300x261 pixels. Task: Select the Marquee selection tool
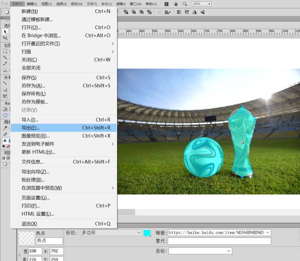(x=5, y=51)
